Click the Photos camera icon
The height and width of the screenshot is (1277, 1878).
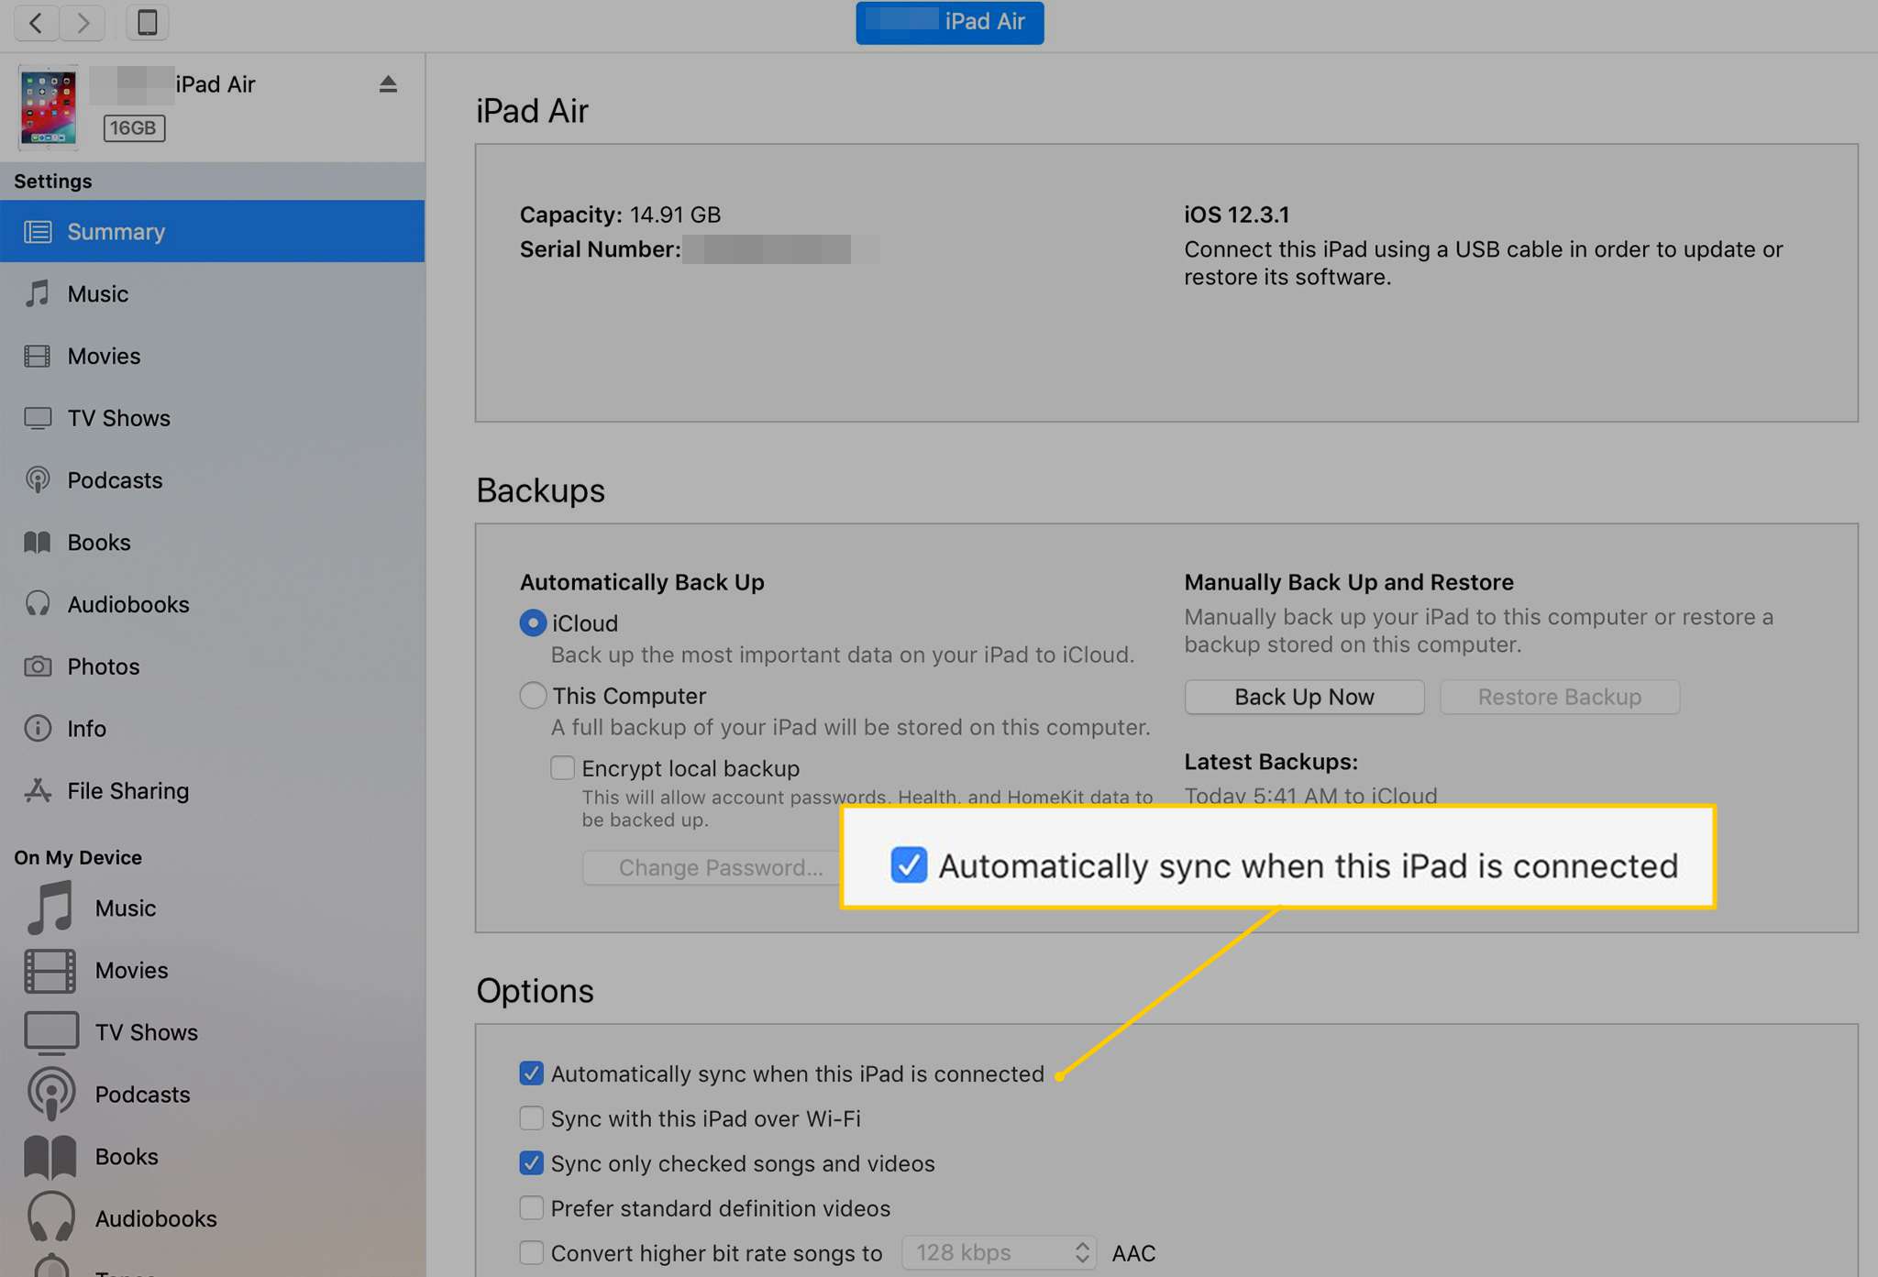pyautogui.click(x=38, y=666)
